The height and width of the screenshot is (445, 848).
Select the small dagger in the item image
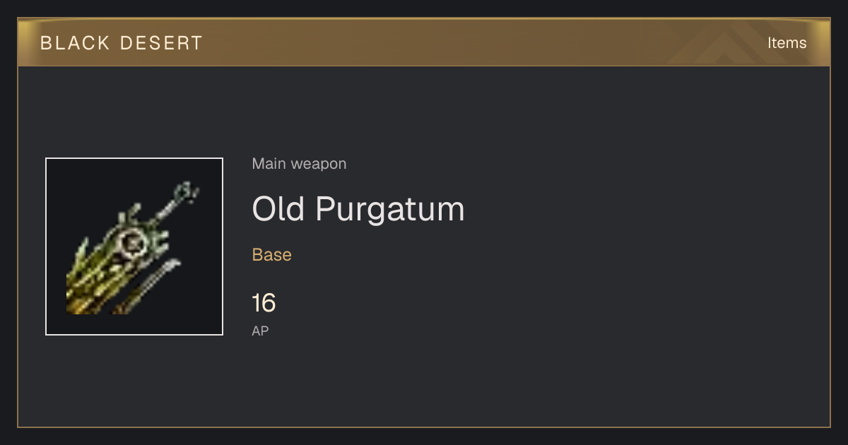tap(147, 286)
